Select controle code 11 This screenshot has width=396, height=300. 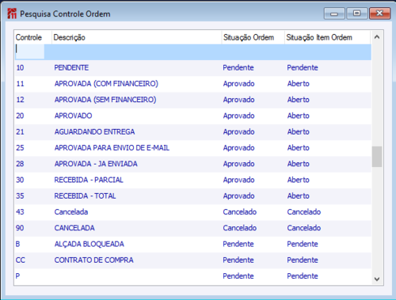point(20,84)
